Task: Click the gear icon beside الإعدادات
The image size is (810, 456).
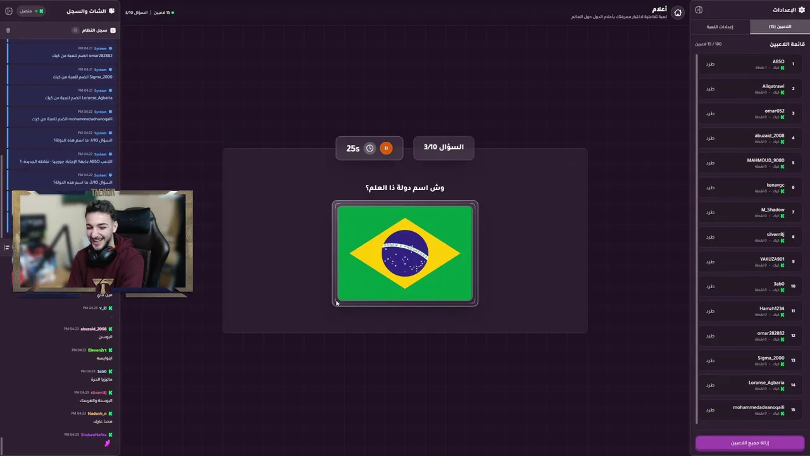Action: [801, 10]
